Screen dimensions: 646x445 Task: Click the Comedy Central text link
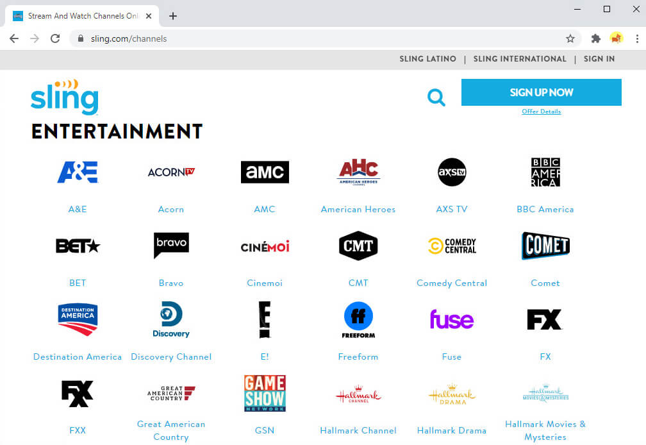click(452, 283)
